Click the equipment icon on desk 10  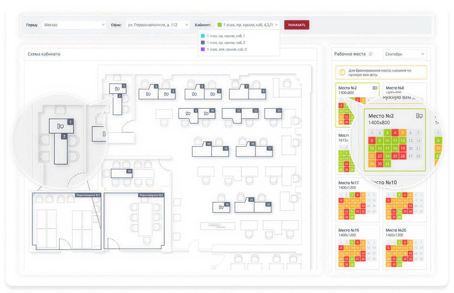[x=206, y=114]
